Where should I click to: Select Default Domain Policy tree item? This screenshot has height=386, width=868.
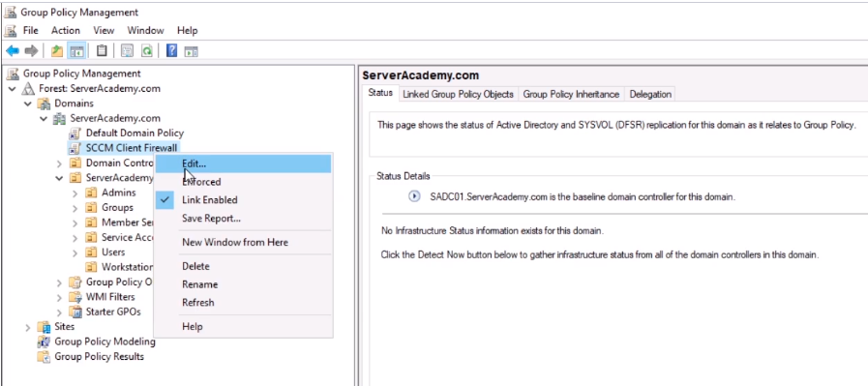click(x=135, y=133)
